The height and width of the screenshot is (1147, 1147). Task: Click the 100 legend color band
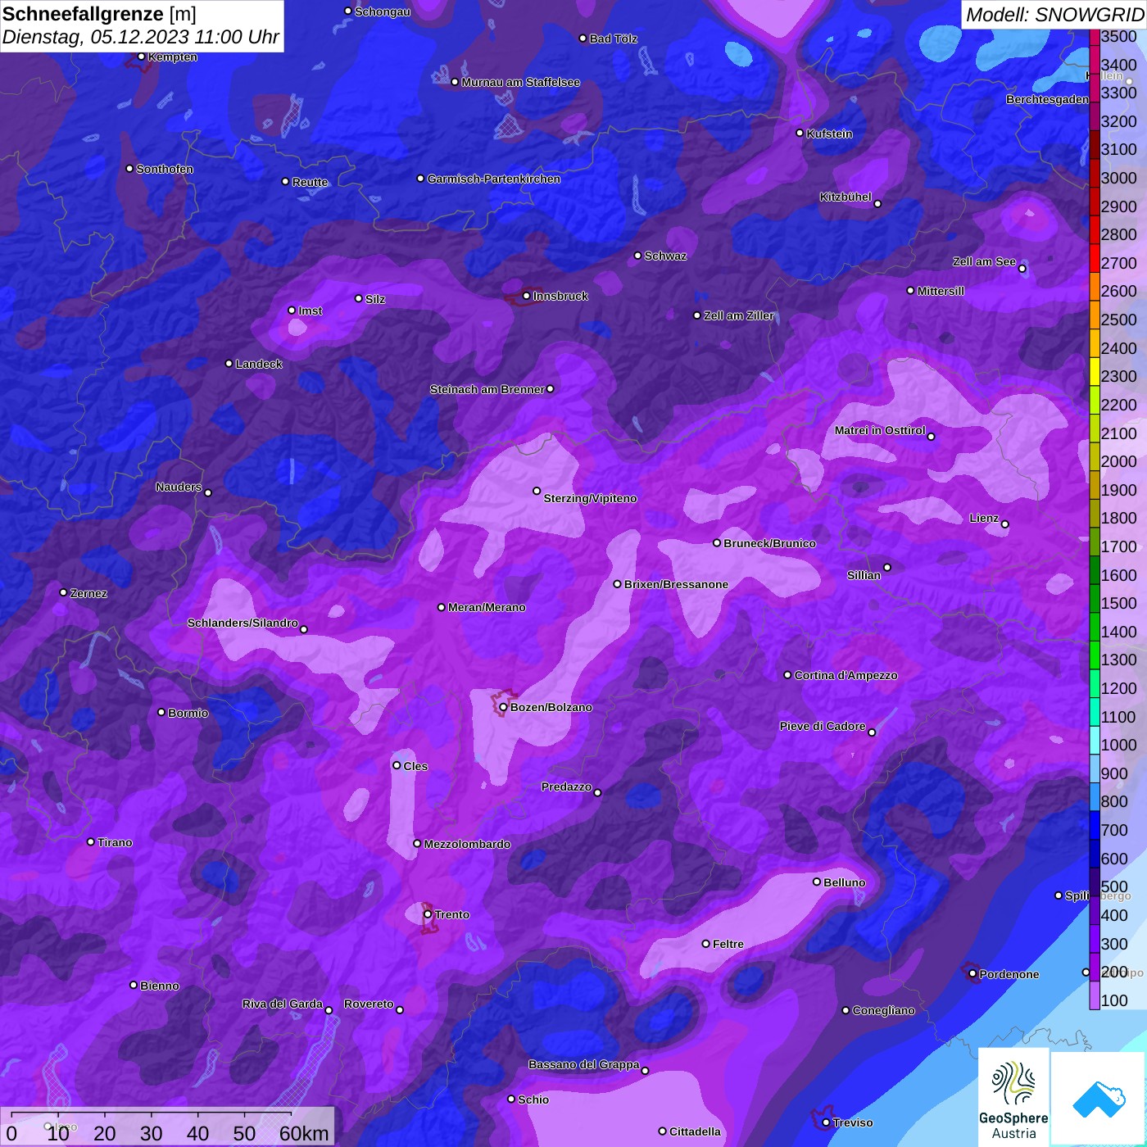[1094, 995]
